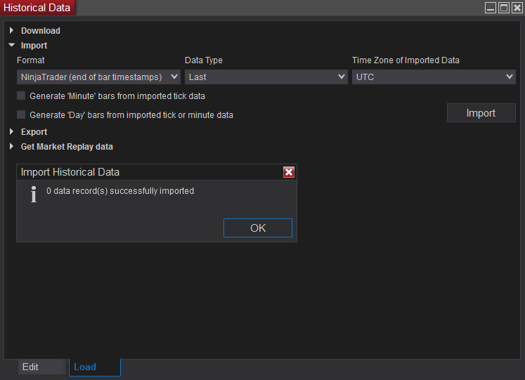
Task: Click the Historical Data title tab
Action: pos(37,8)
